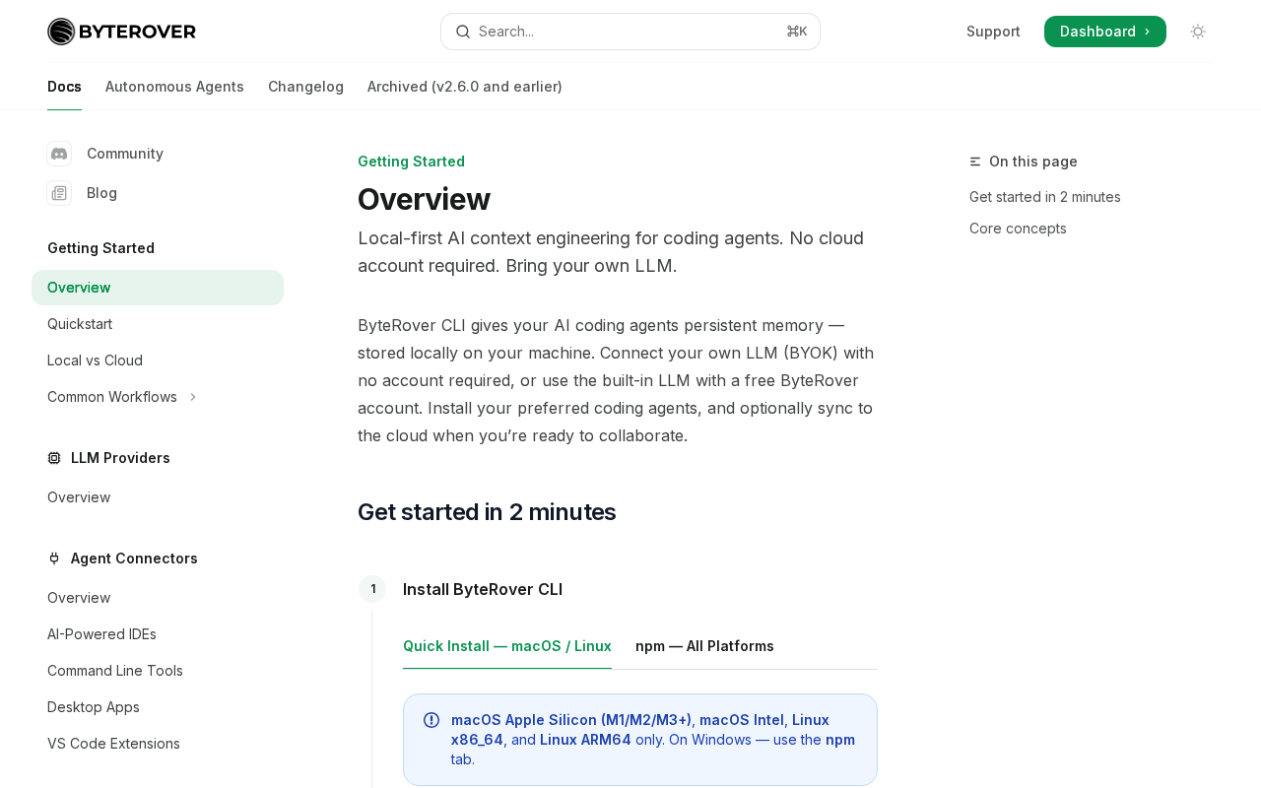
Task: Click the info icon in the callout
Action: (x=431, y=720)
